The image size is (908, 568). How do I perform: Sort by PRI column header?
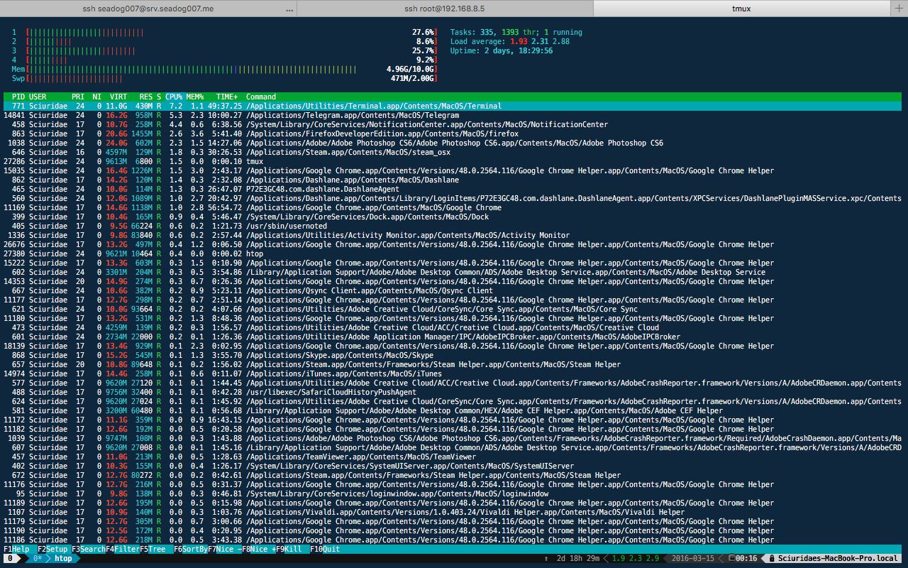click(x=78, y=97)
